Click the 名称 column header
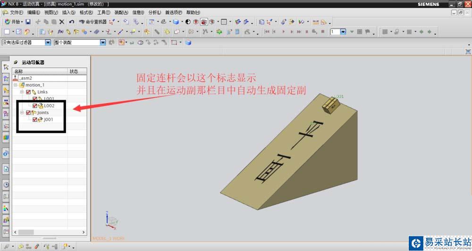Viewport: 472px width, 251px height. pos(40,71)
